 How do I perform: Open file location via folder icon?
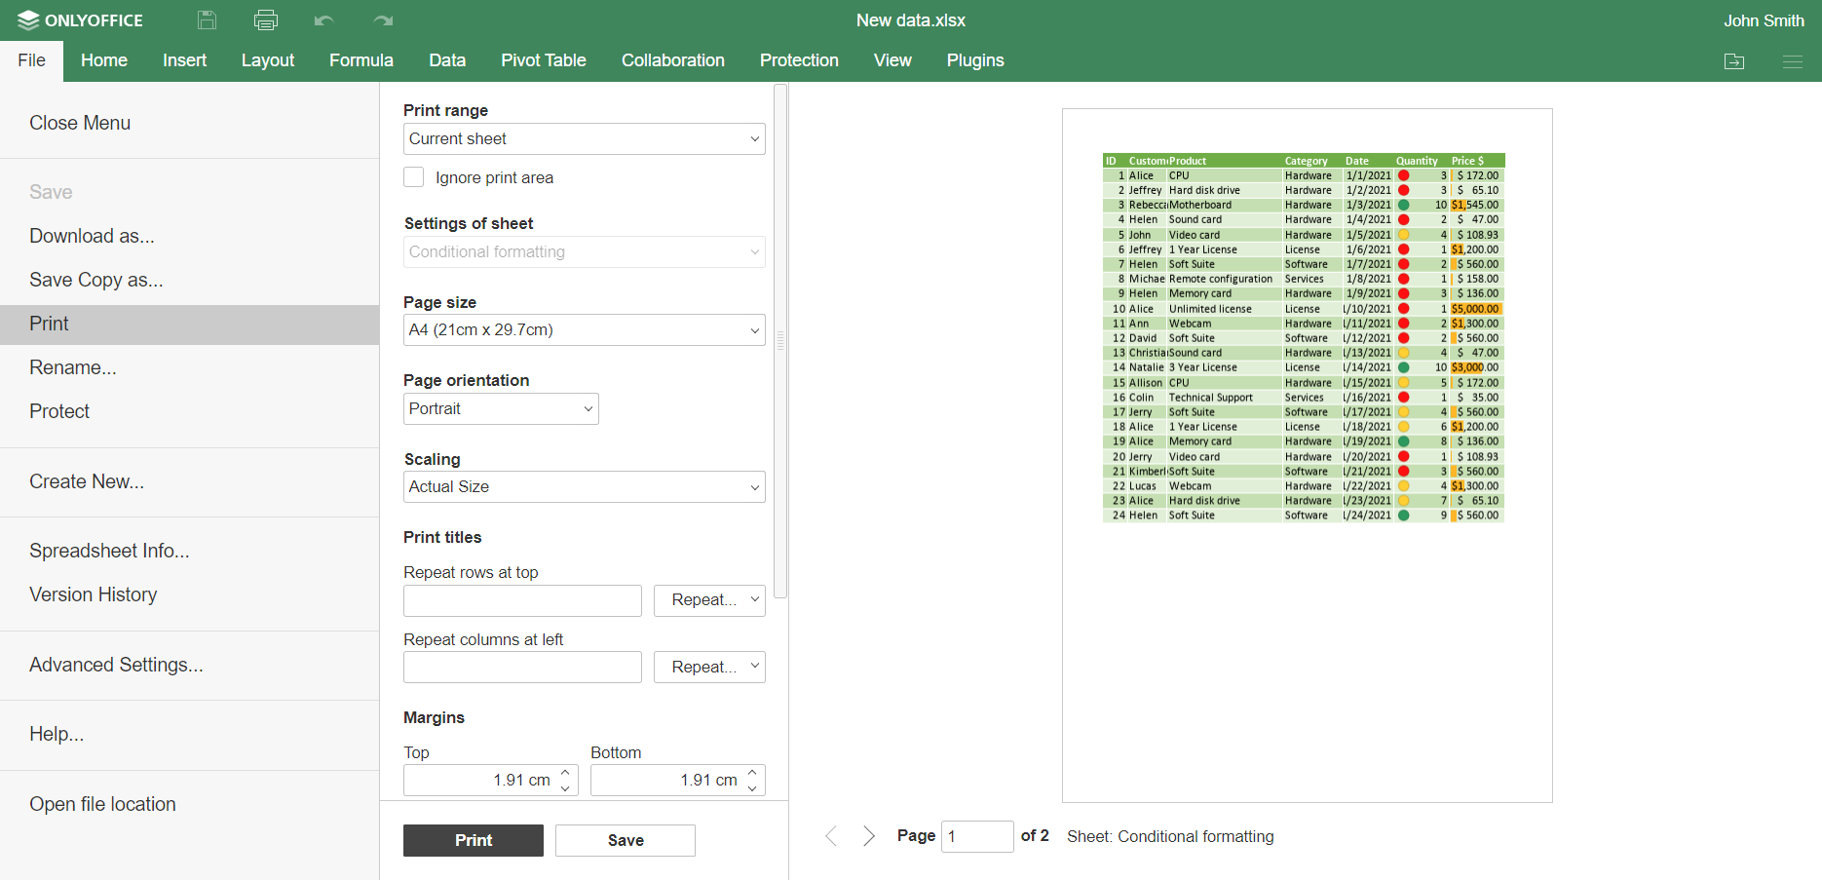tap(1734, 60)
